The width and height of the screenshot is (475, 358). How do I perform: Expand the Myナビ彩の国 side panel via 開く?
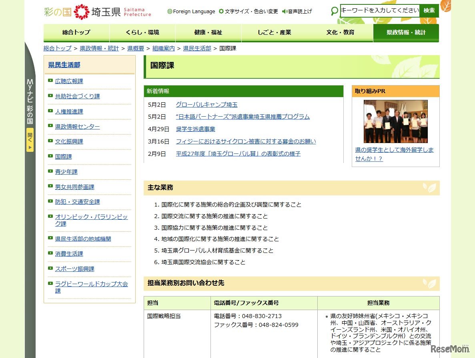[x=29, y=138]
